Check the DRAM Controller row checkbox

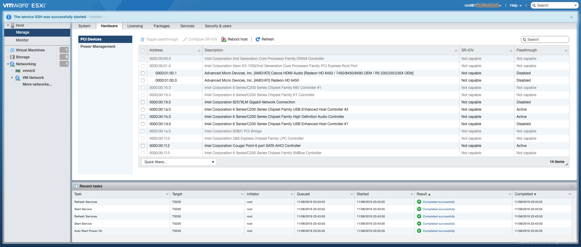143,59
